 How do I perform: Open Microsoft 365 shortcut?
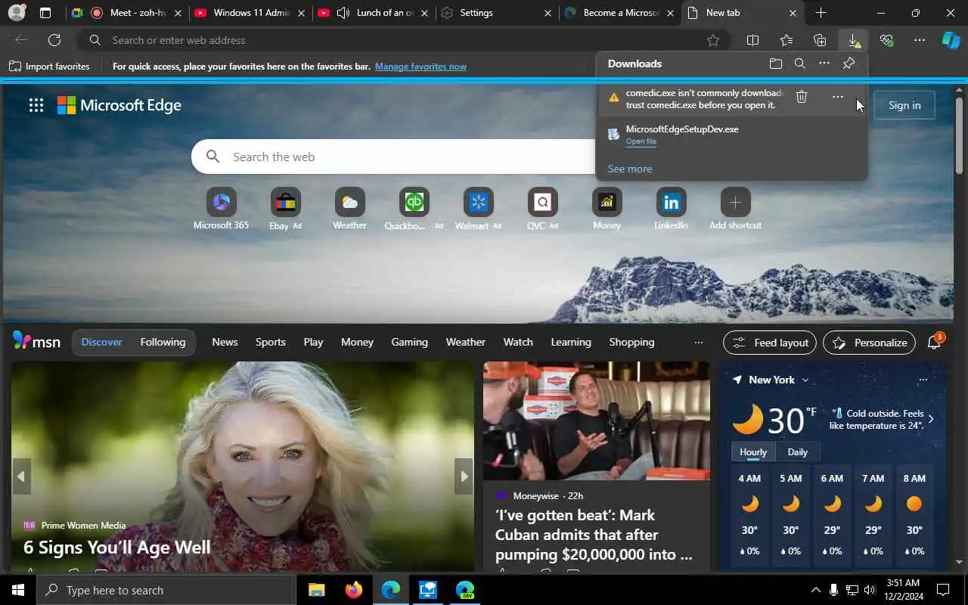pyautogui.click(x=221, y=209)
